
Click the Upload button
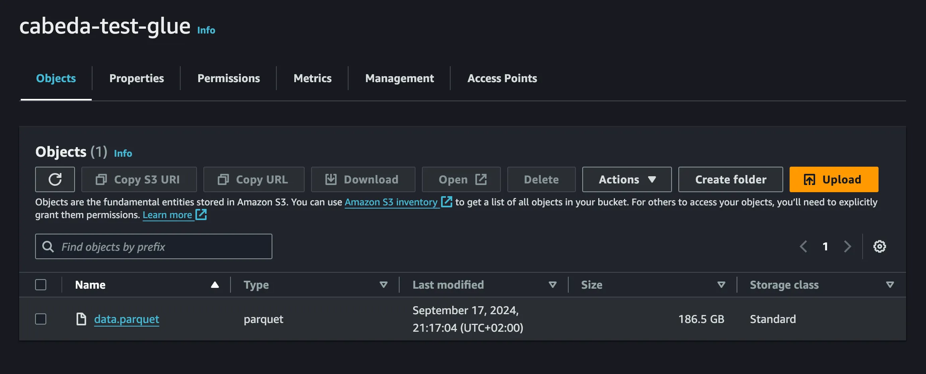click(x=833, y=179)
